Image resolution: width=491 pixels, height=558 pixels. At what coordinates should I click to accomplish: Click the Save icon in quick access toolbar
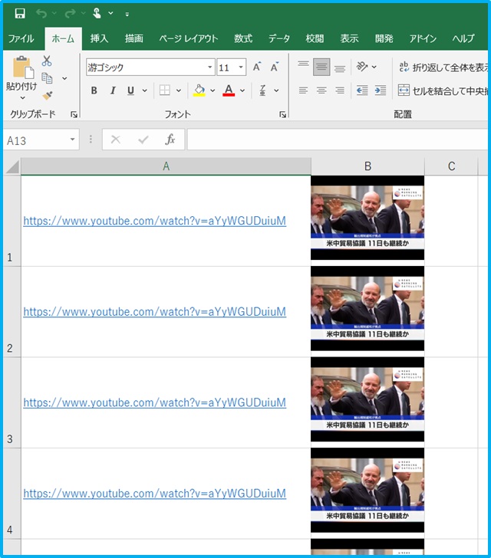click(20, 14)
